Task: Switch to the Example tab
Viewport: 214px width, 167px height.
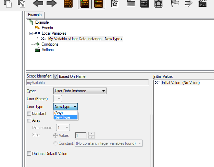Action: 35,15
